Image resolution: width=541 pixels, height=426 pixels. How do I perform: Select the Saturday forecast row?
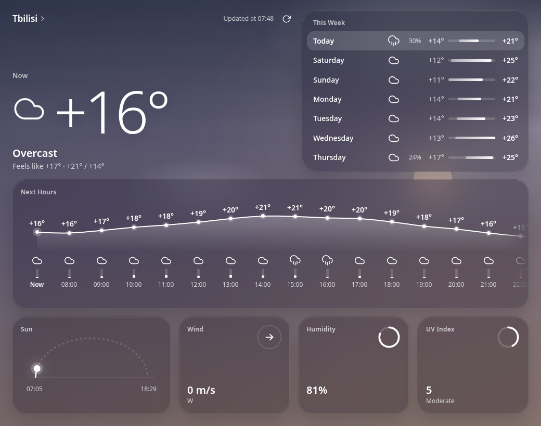pos(416,60)
